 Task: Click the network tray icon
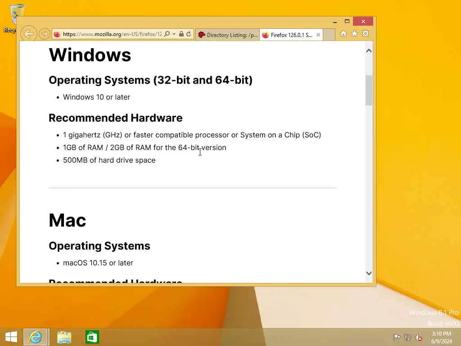click(x=407, y=337)
